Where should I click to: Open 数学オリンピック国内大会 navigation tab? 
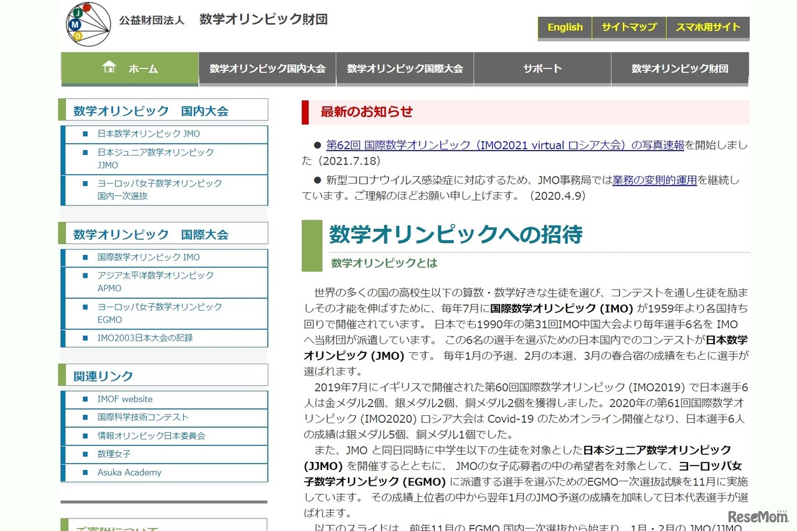pos(268,68)
